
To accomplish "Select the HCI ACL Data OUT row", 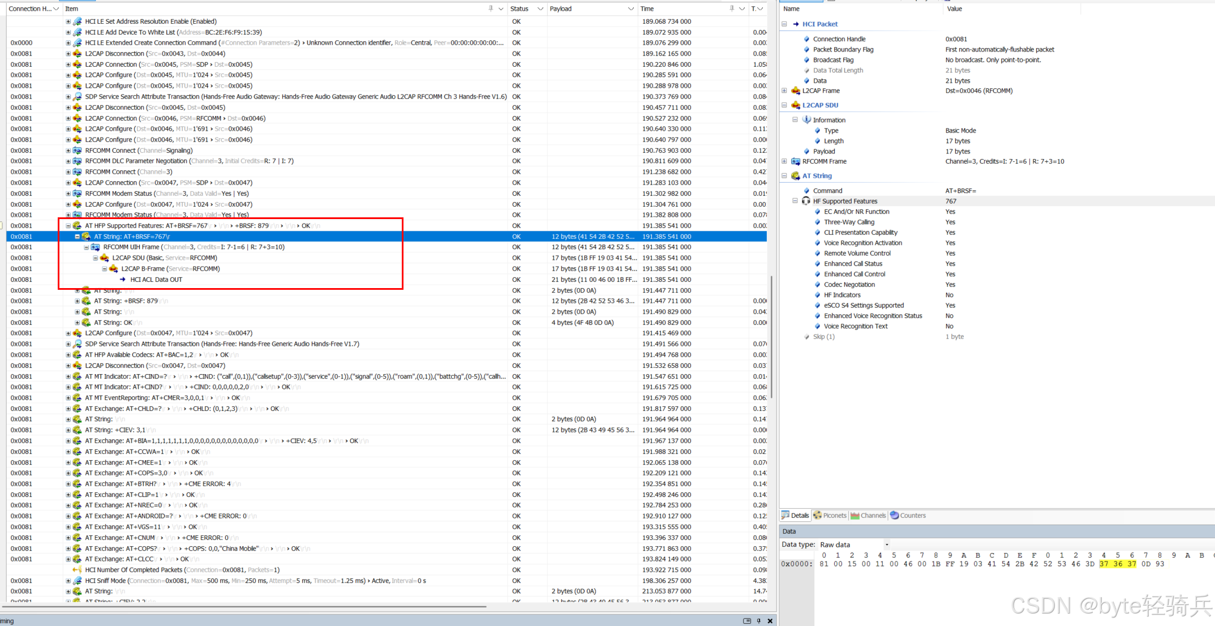I will tap(156, 280).
